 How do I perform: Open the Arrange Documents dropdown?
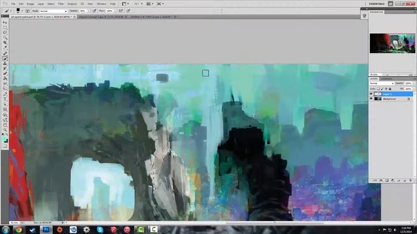[150, 4]
